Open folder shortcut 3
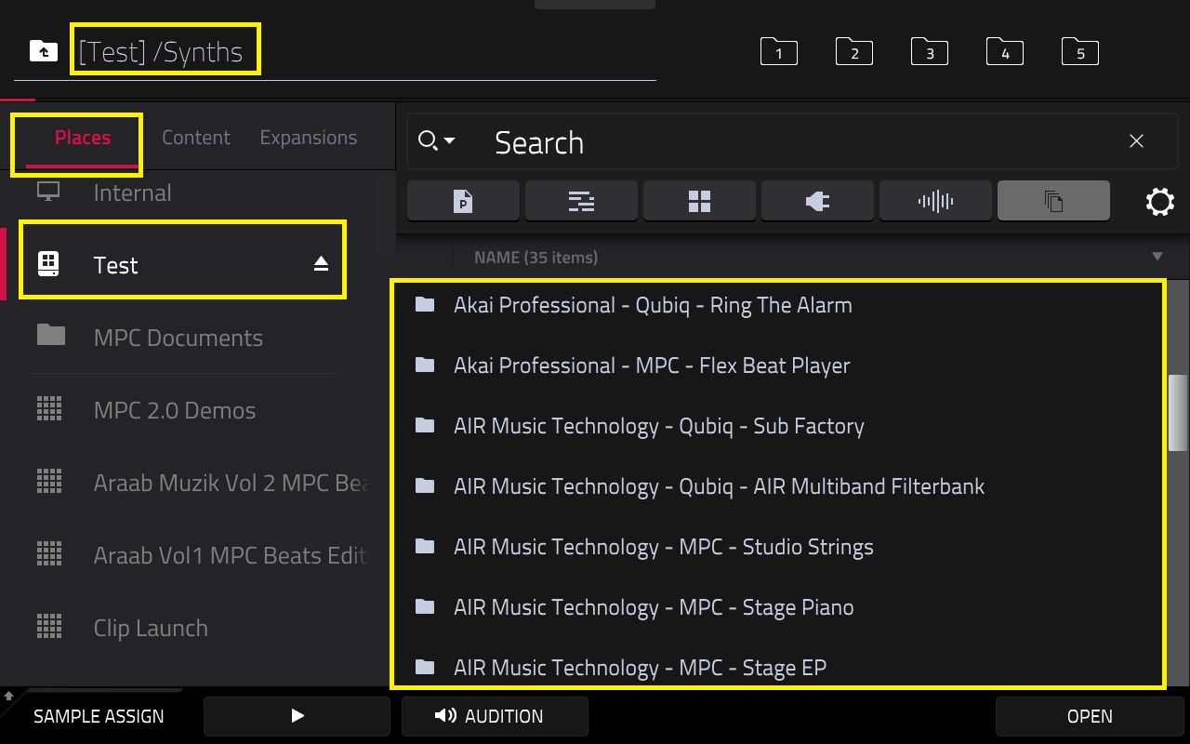 pyautogui.click(x=930, y=52)
